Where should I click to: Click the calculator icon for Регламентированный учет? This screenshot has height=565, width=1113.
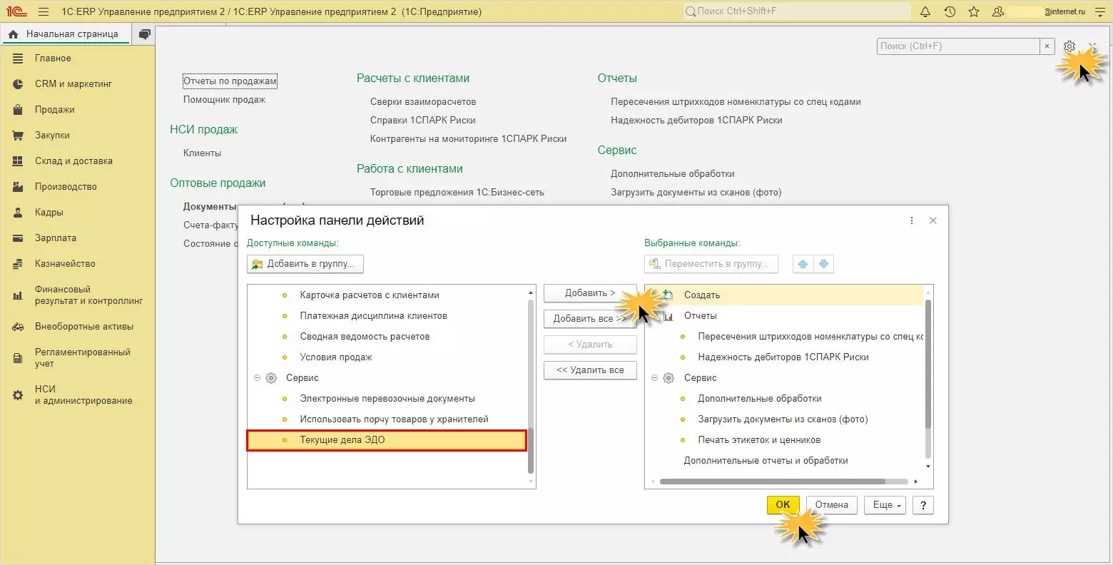point(18,358)
